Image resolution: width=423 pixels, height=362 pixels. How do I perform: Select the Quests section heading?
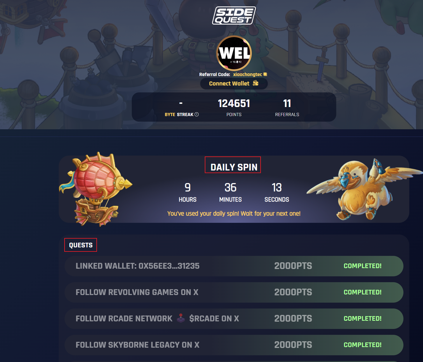(x=81, y=245)
